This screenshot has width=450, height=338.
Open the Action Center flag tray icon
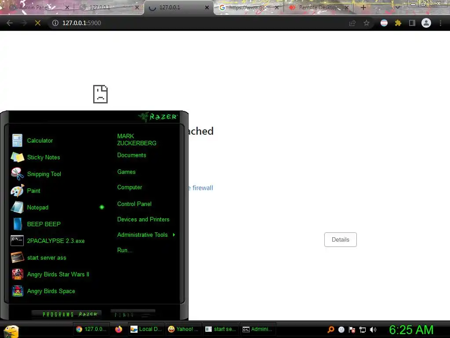352,330
